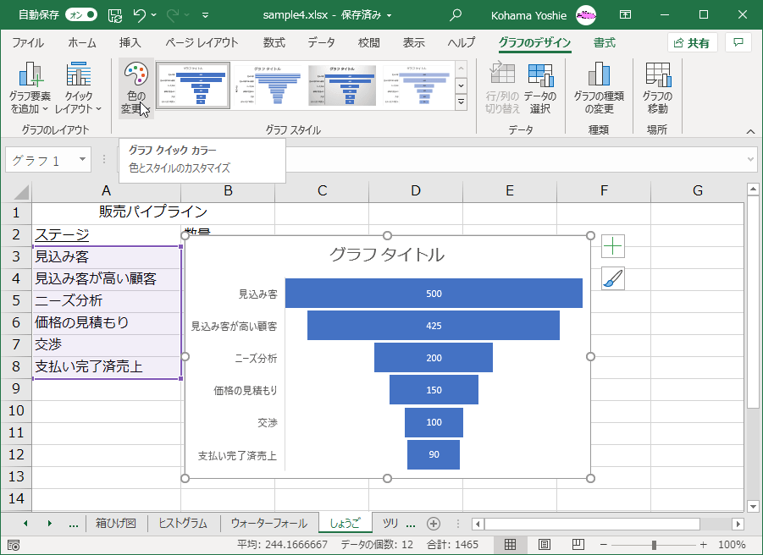Open the Undo history dropdown arrow
The image size is (763, 555).
click(x=154, y=15)
